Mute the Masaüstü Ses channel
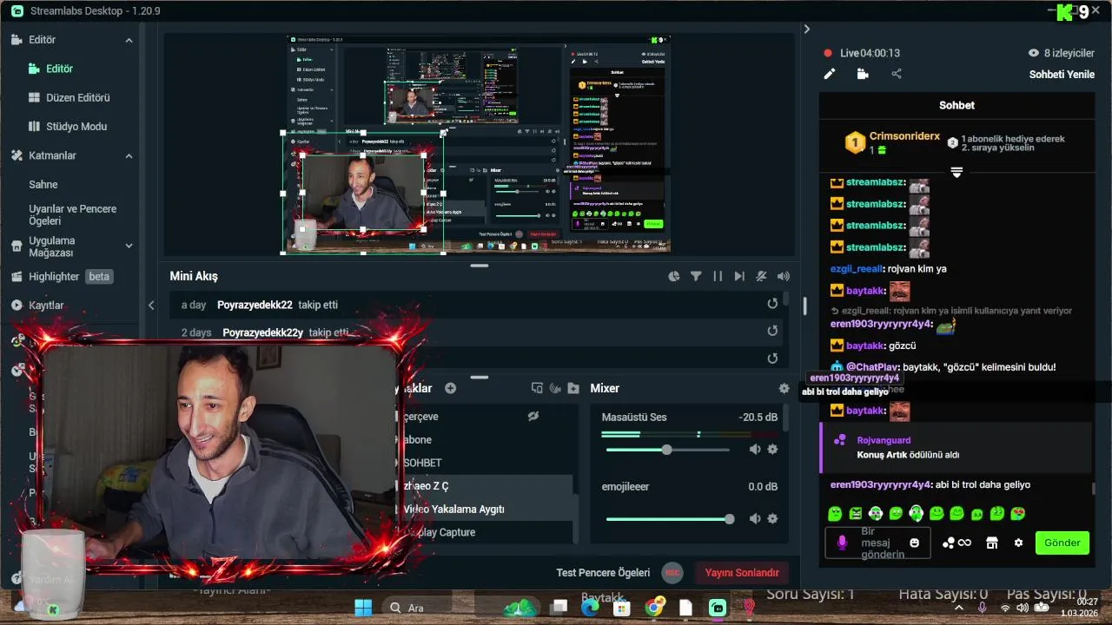 coord(755,449)
